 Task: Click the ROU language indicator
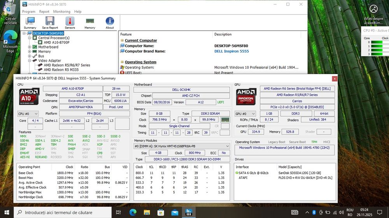click(350, 212)
